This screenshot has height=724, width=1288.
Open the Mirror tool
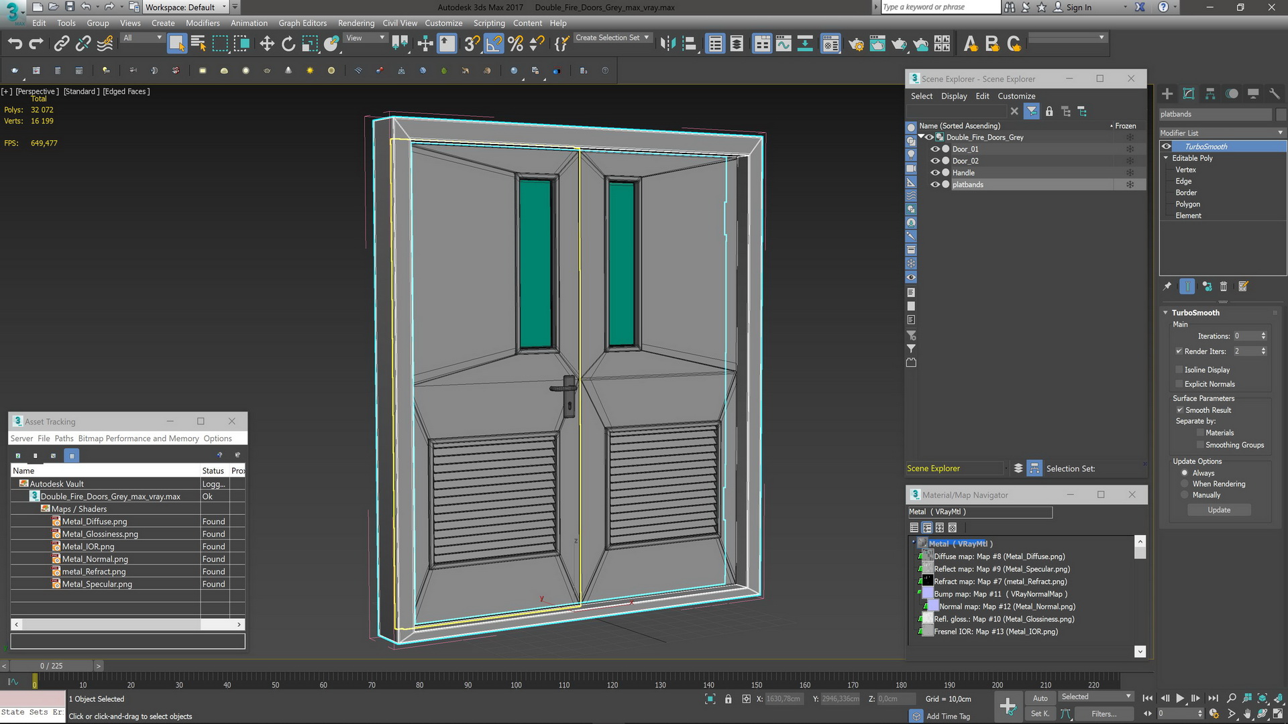pyautogui.click(x=667, y=44)
